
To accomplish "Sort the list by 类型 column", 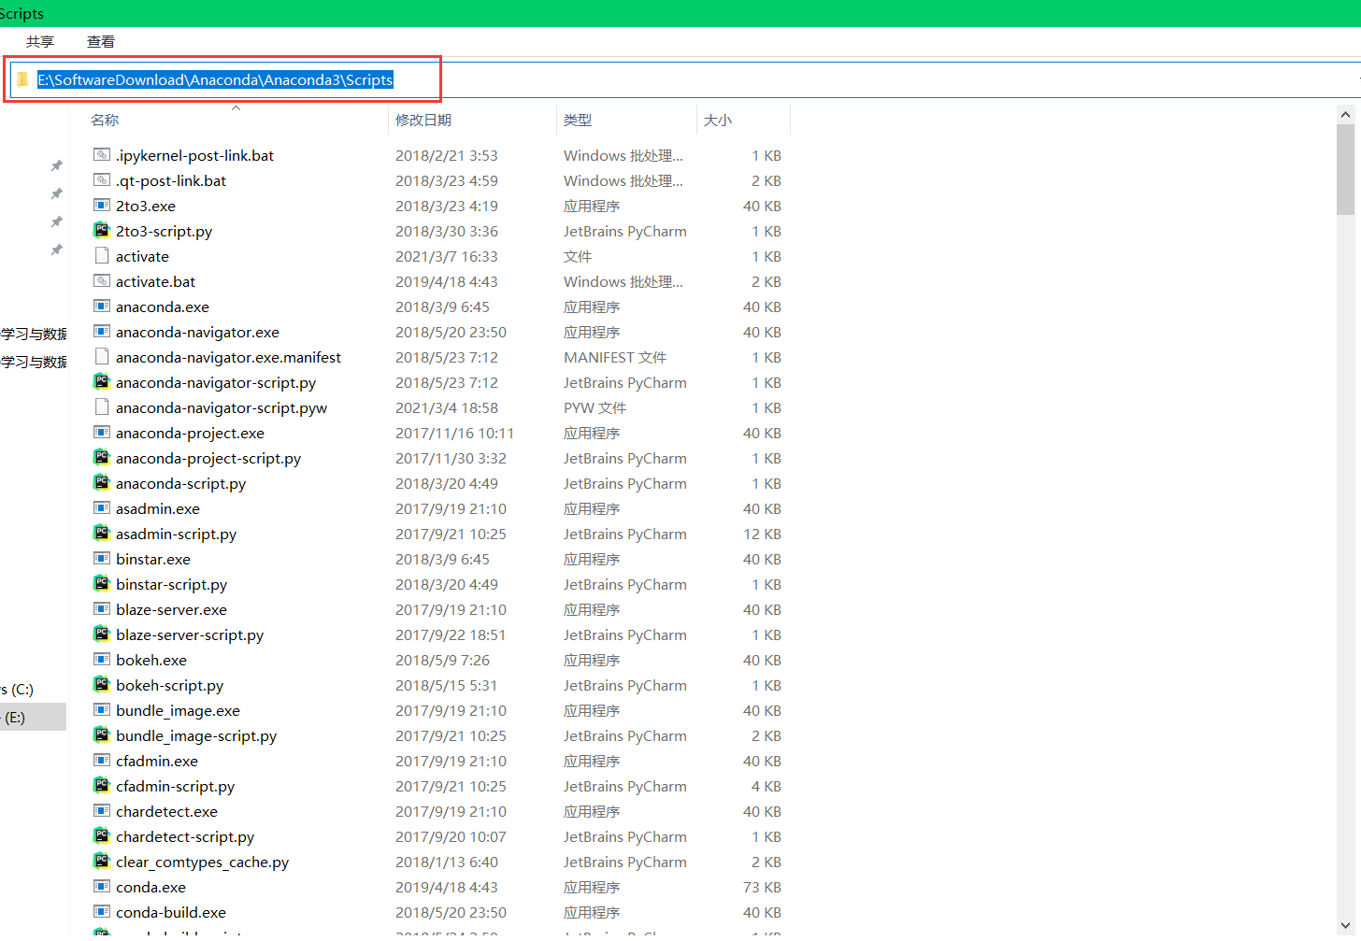I will tap(578, 120).
